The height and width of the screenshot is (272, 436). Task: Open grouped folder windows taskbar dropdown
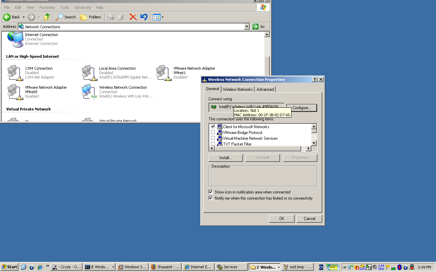coord(278,267)
